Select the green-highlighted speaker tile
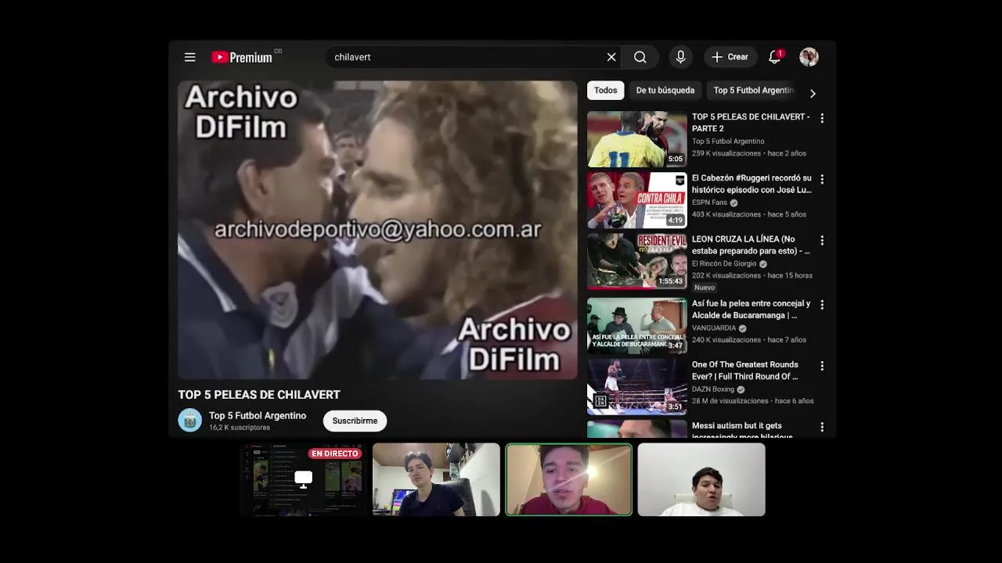 pyautogui.click(x=568, y=479)
